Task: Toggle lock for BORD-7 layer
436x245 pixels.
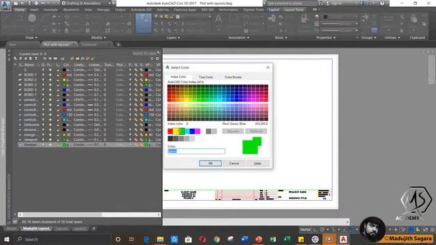Action: tap(58, 95)
